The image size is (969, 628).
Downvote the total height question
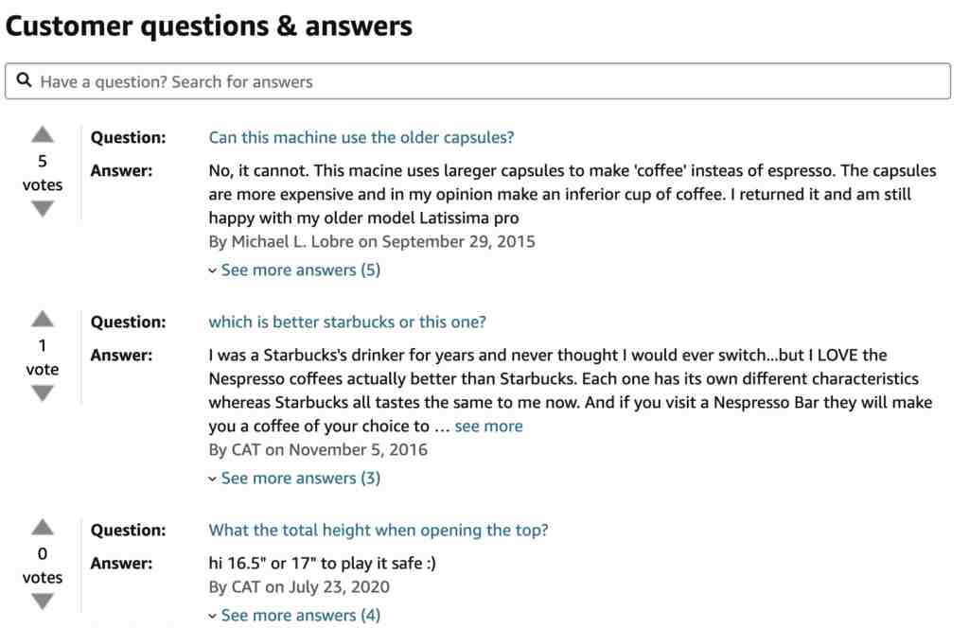43,602
